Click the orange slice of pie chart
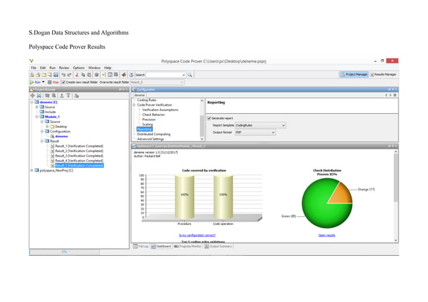The height and width of the screenshot is (302, 428). 341,194
